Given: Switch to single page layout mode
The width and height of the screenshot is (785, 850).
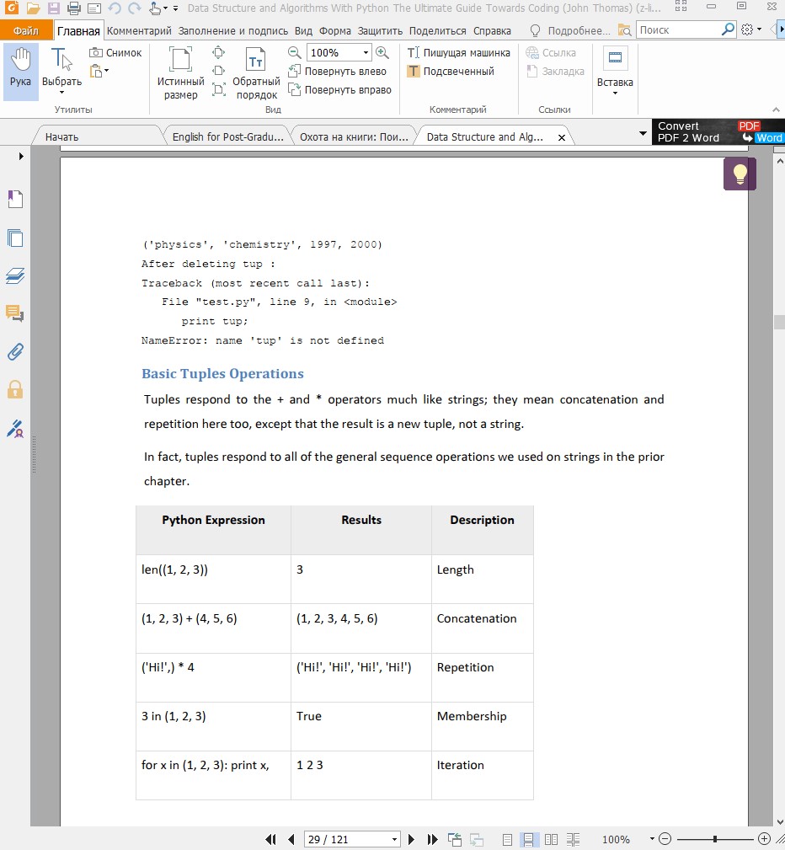Looking at the screenshot, I should pos(507,840).
